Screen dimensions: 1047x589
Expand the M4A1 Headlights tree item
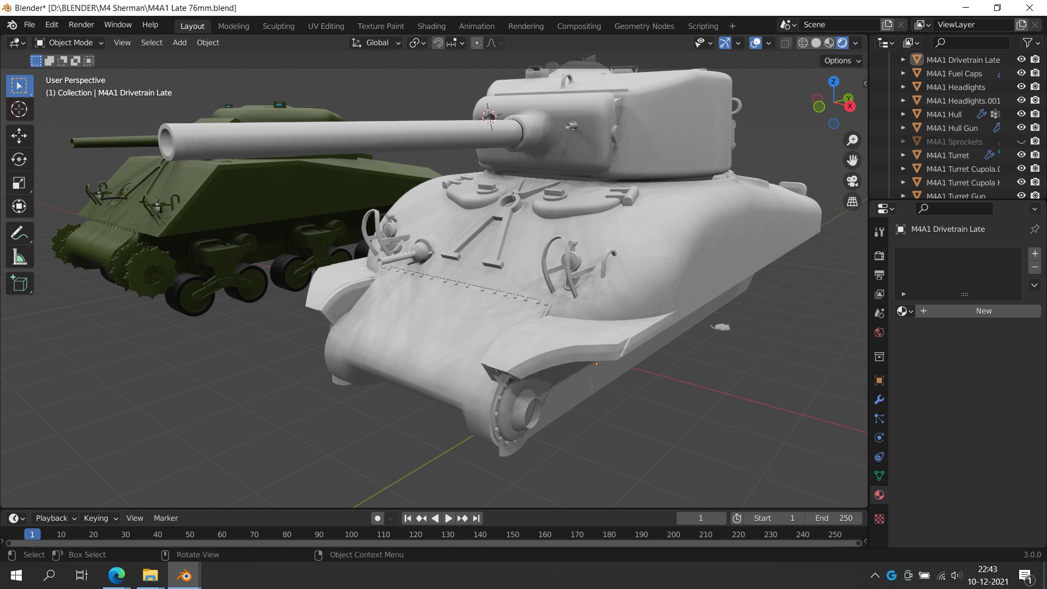pyautogui.click(x=903, y=87)
